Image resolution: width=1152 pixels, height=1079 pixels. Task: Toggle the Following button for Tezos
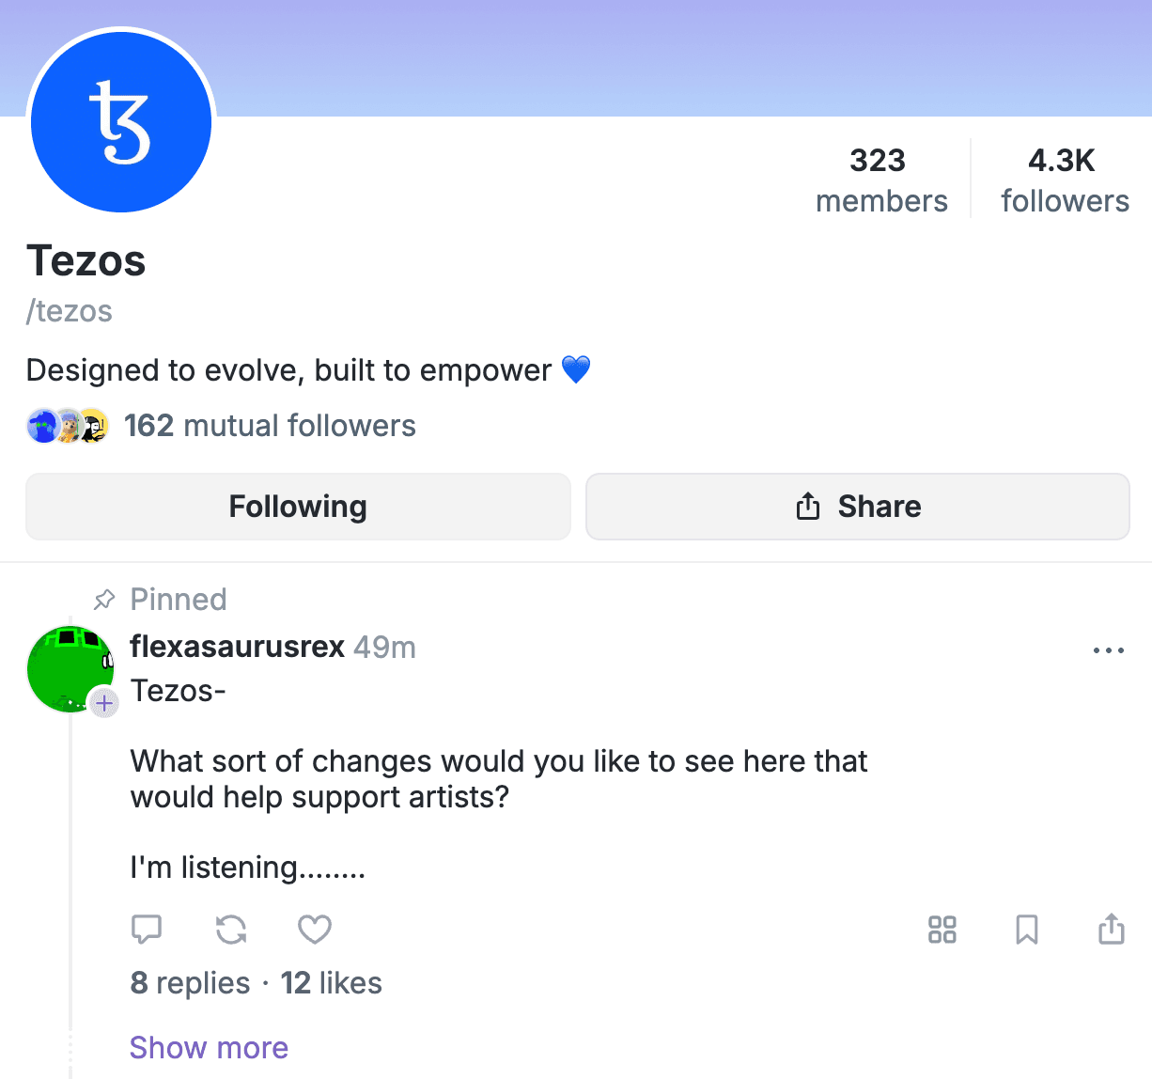tap(298, 507)
